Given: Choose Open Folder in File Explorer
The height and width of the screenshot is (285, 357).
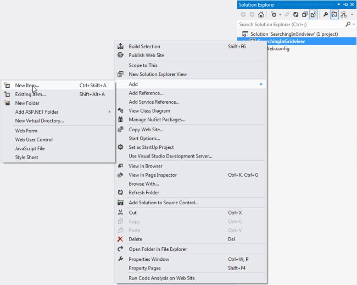Looking at the screenshot, I should tap(191, 249).
